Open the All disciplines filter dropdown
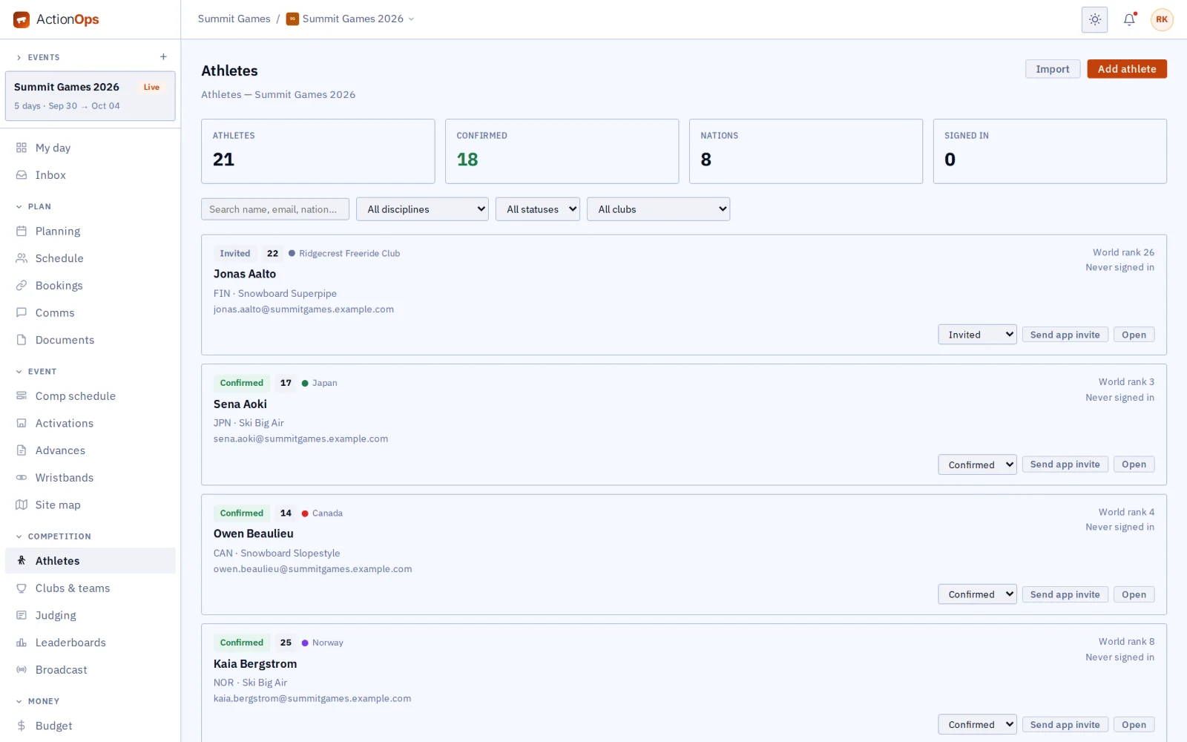The width and height of the screenshot is (1187, 742). (x=422, y=209)
